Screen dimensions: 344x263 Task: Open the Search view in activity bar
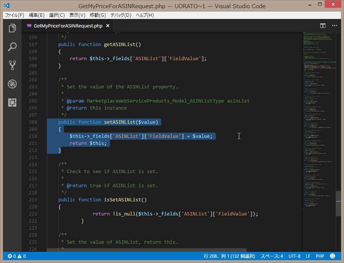[x=12, y=47]
